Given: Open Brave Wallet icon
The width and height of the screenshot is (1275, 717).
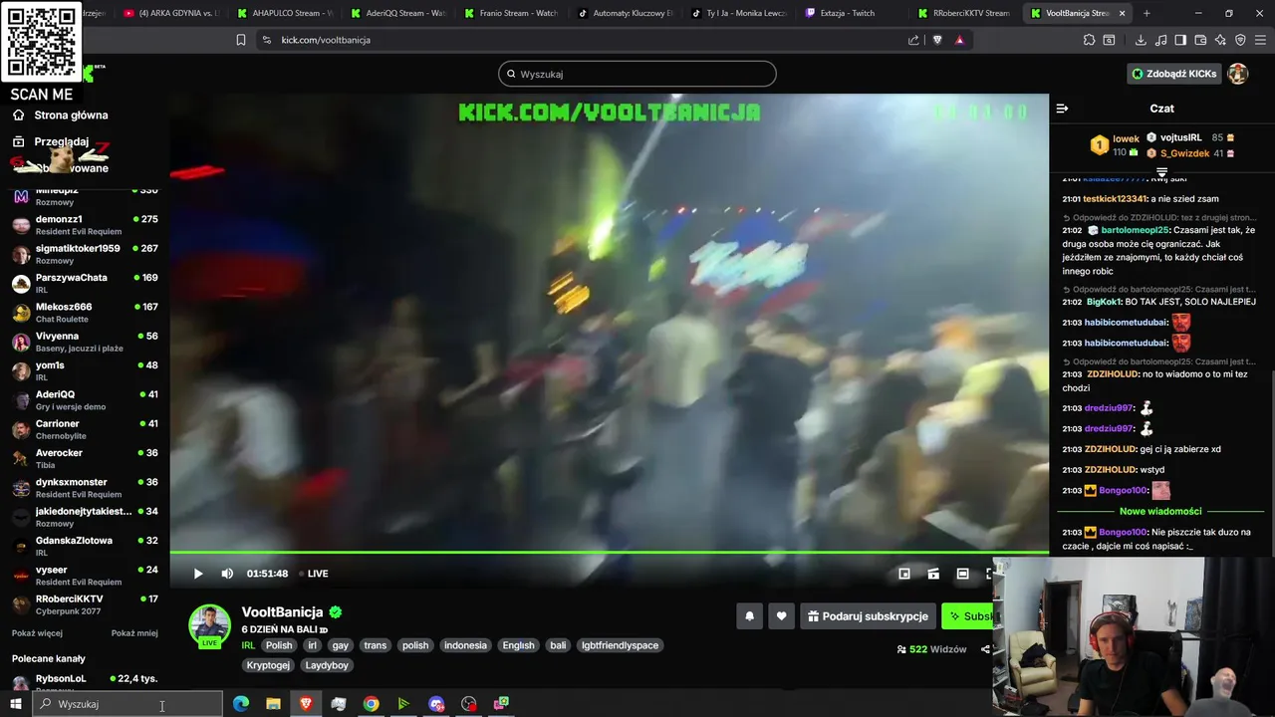Looking at the screenshot, I should [1200, 40].
